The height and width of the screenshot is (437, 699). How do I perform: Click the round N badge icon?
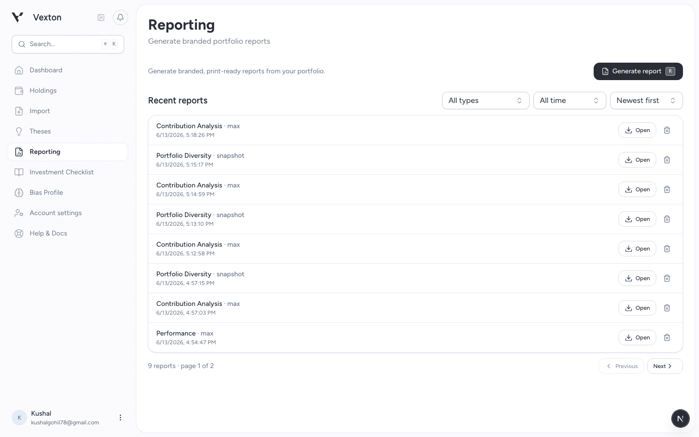[681, 419]
